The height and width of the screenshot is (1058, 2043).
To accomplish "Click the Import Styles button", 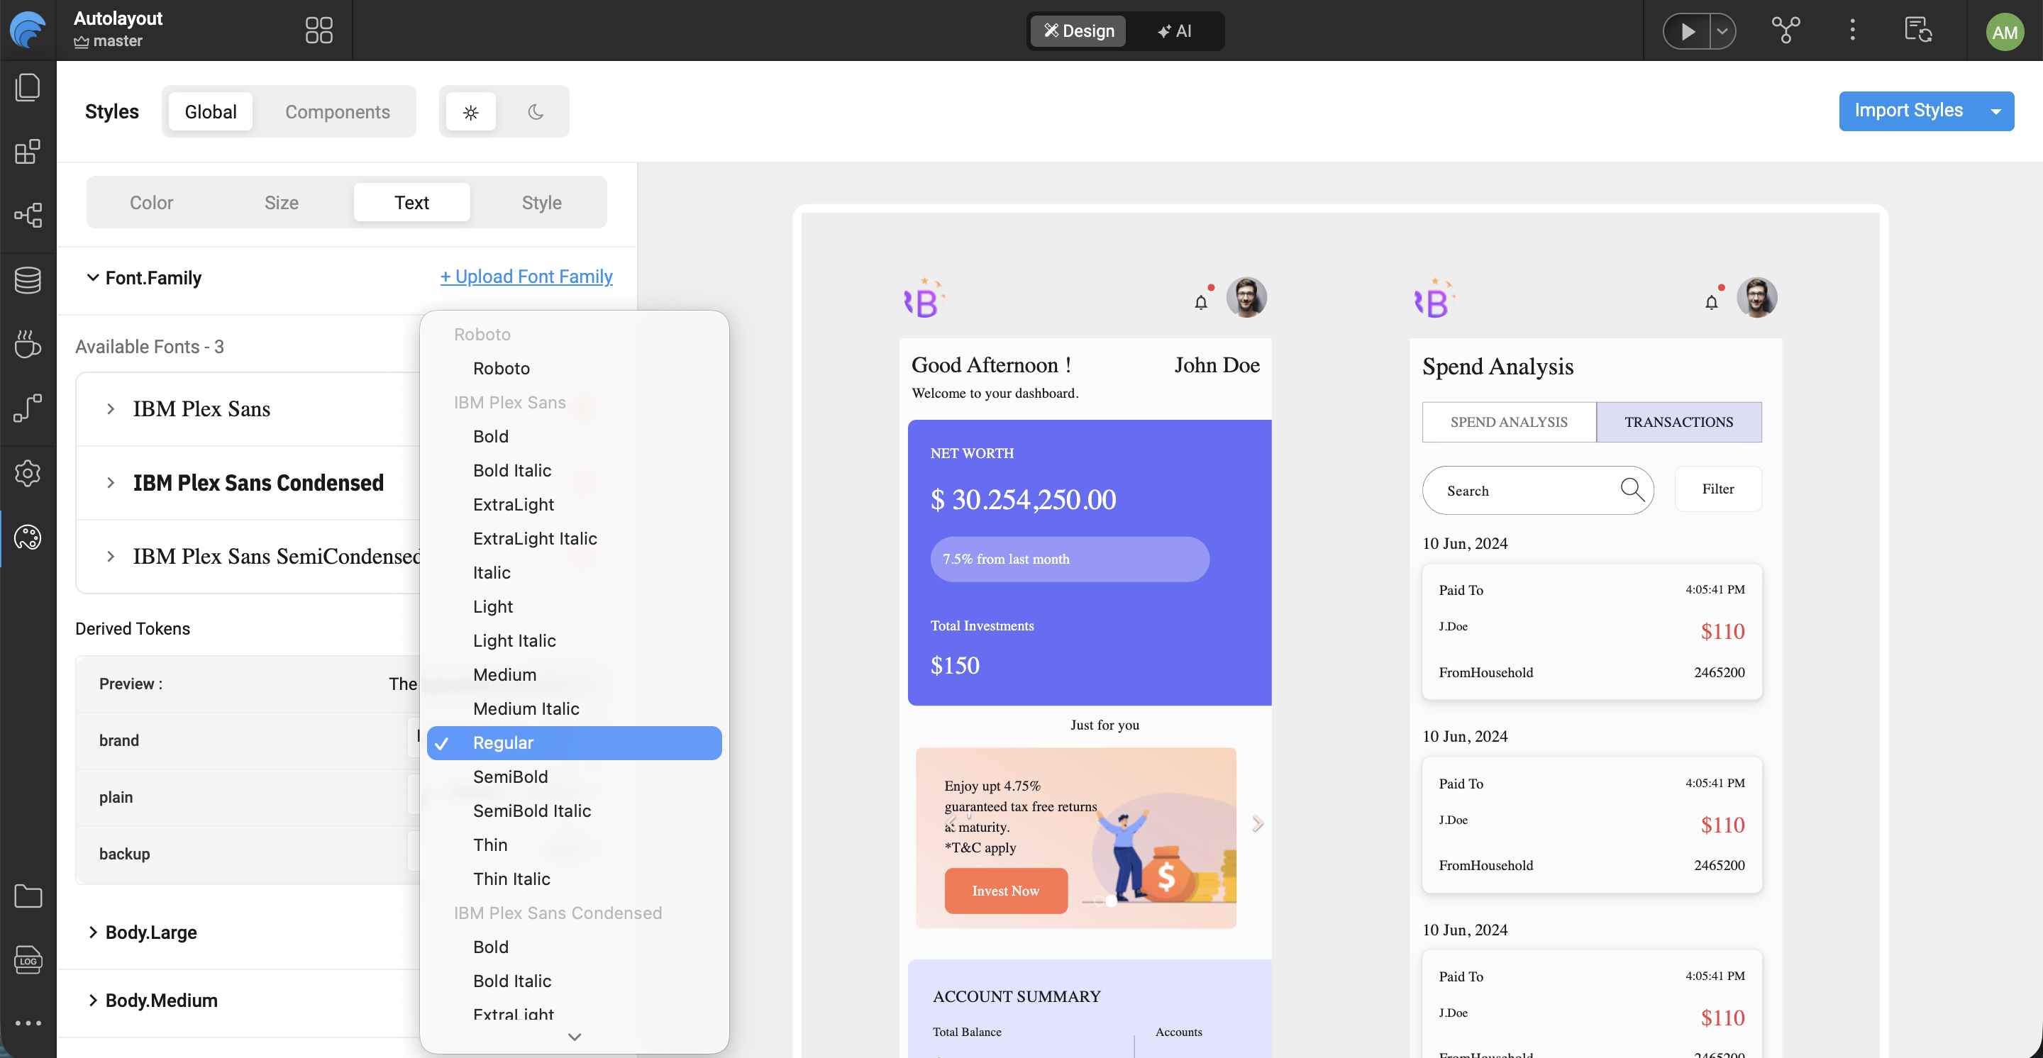I will (1909, 111).
